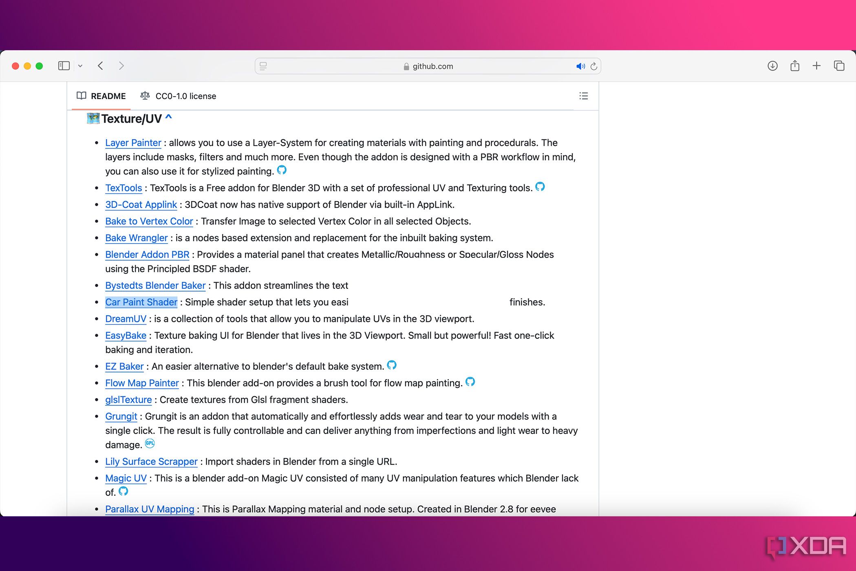
Task: Click the forward navigation arrow
Action: coord(120,66)
